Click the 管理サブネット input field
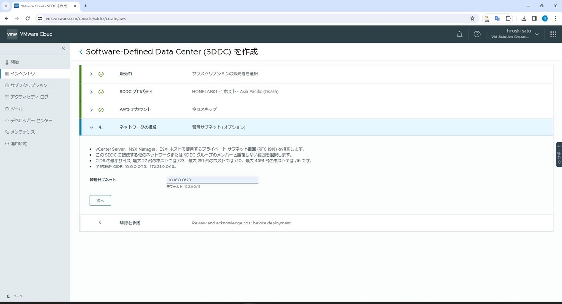The width and height of the screenshot is (562, 304). [x=212, y=180]
